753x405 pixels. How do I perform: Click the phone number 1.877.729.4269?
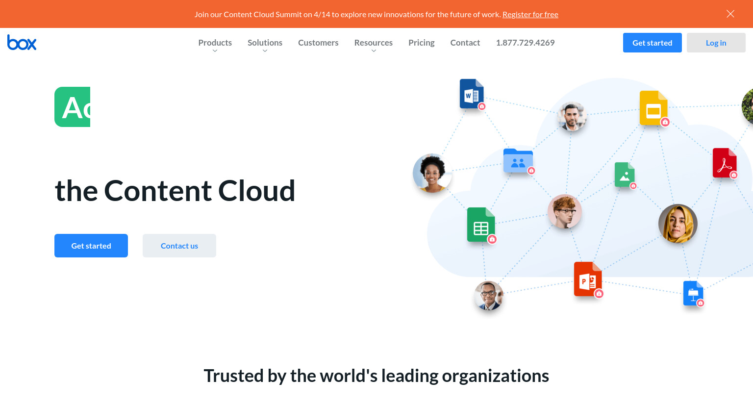[525, 43]
